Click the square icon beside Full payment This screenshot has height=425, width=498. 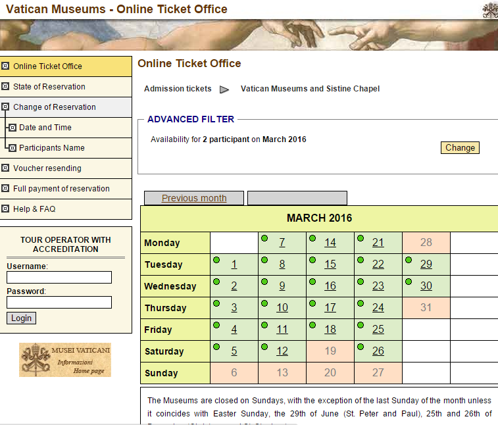5,188
